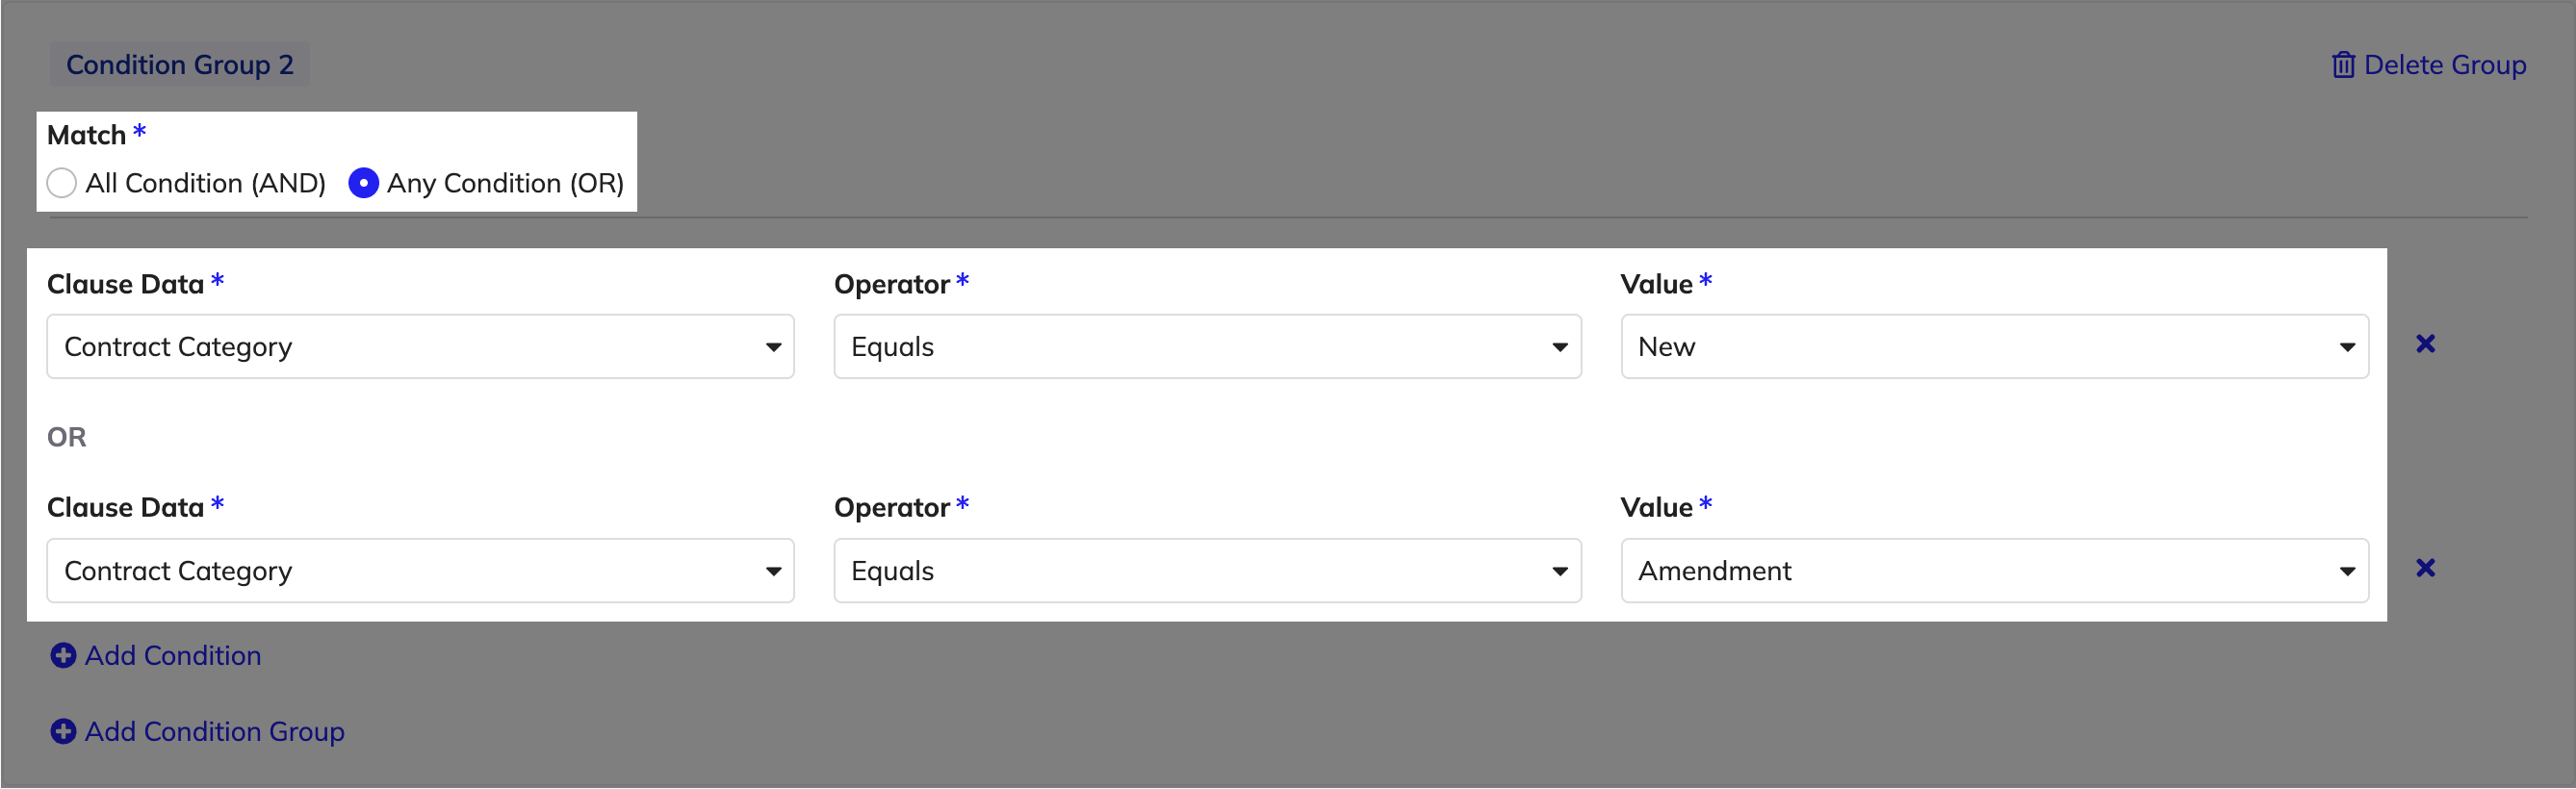Click the arrow of the New value dropdown
2576x789 pixels.
coord(2347,347)
